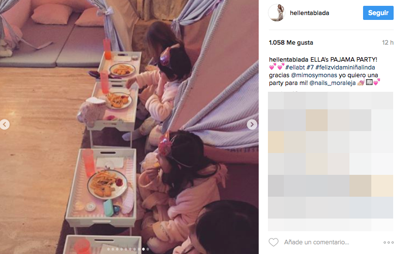Click the Añade un comentario field

point(316,242)
